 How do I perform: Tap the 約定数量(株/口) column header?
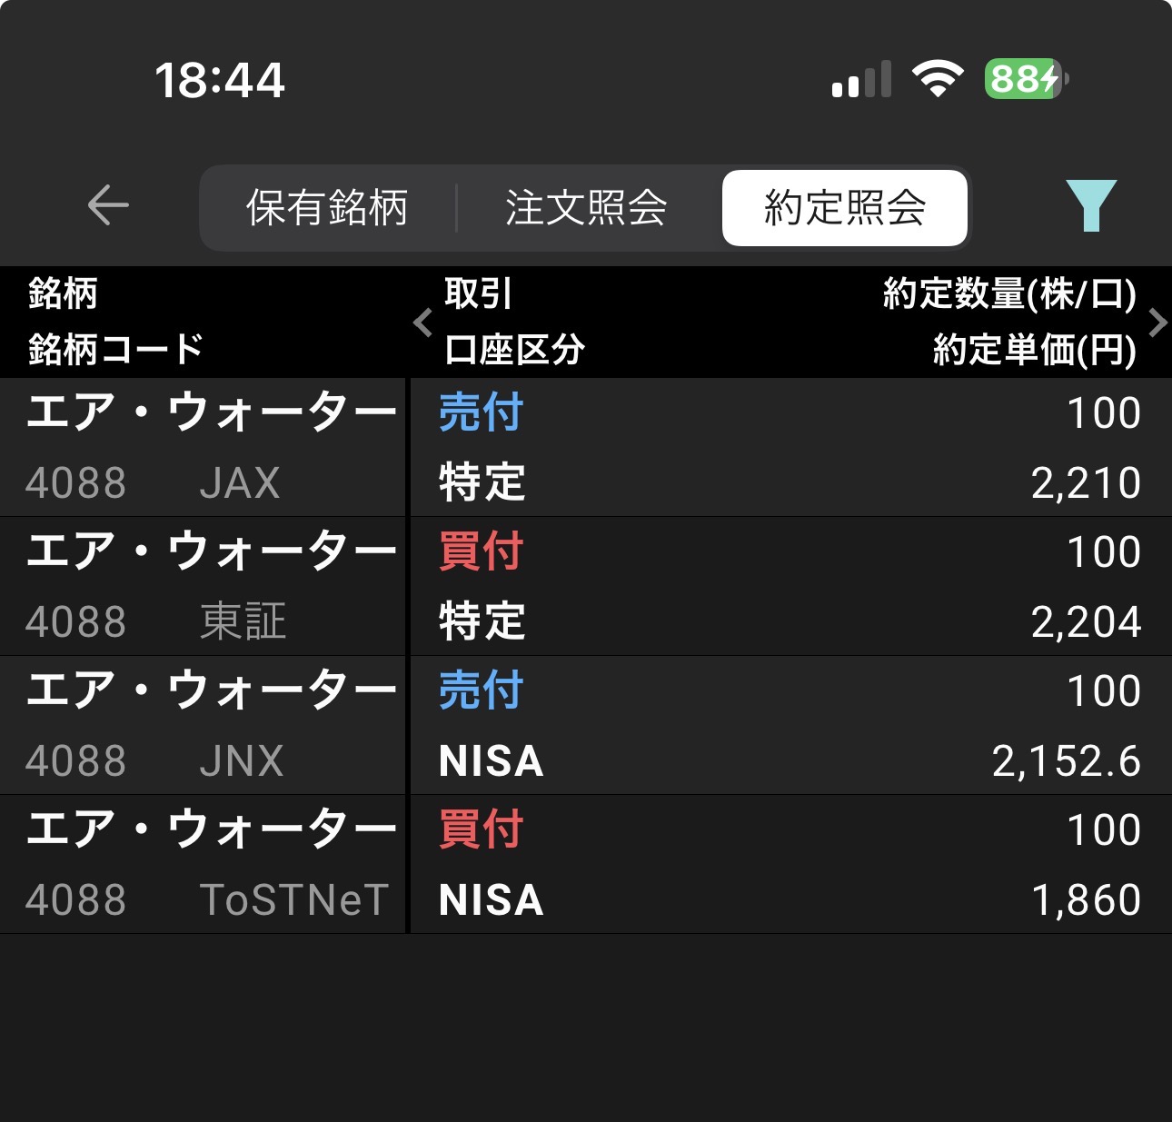point(1008,294)
